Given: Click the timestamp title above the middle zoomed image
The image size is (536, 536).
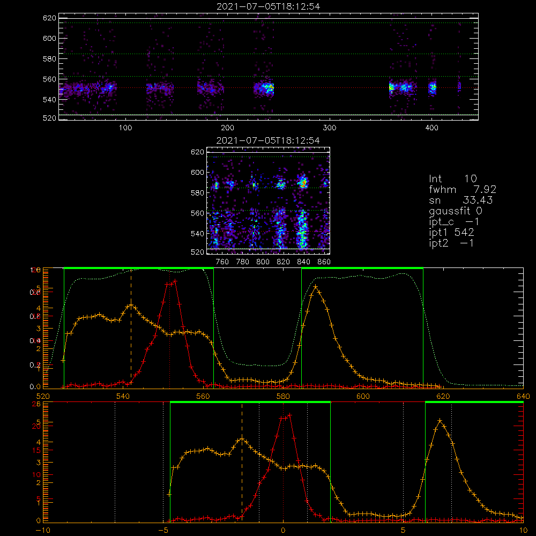Looking at the screenshot, I should (x=268, y=140).
